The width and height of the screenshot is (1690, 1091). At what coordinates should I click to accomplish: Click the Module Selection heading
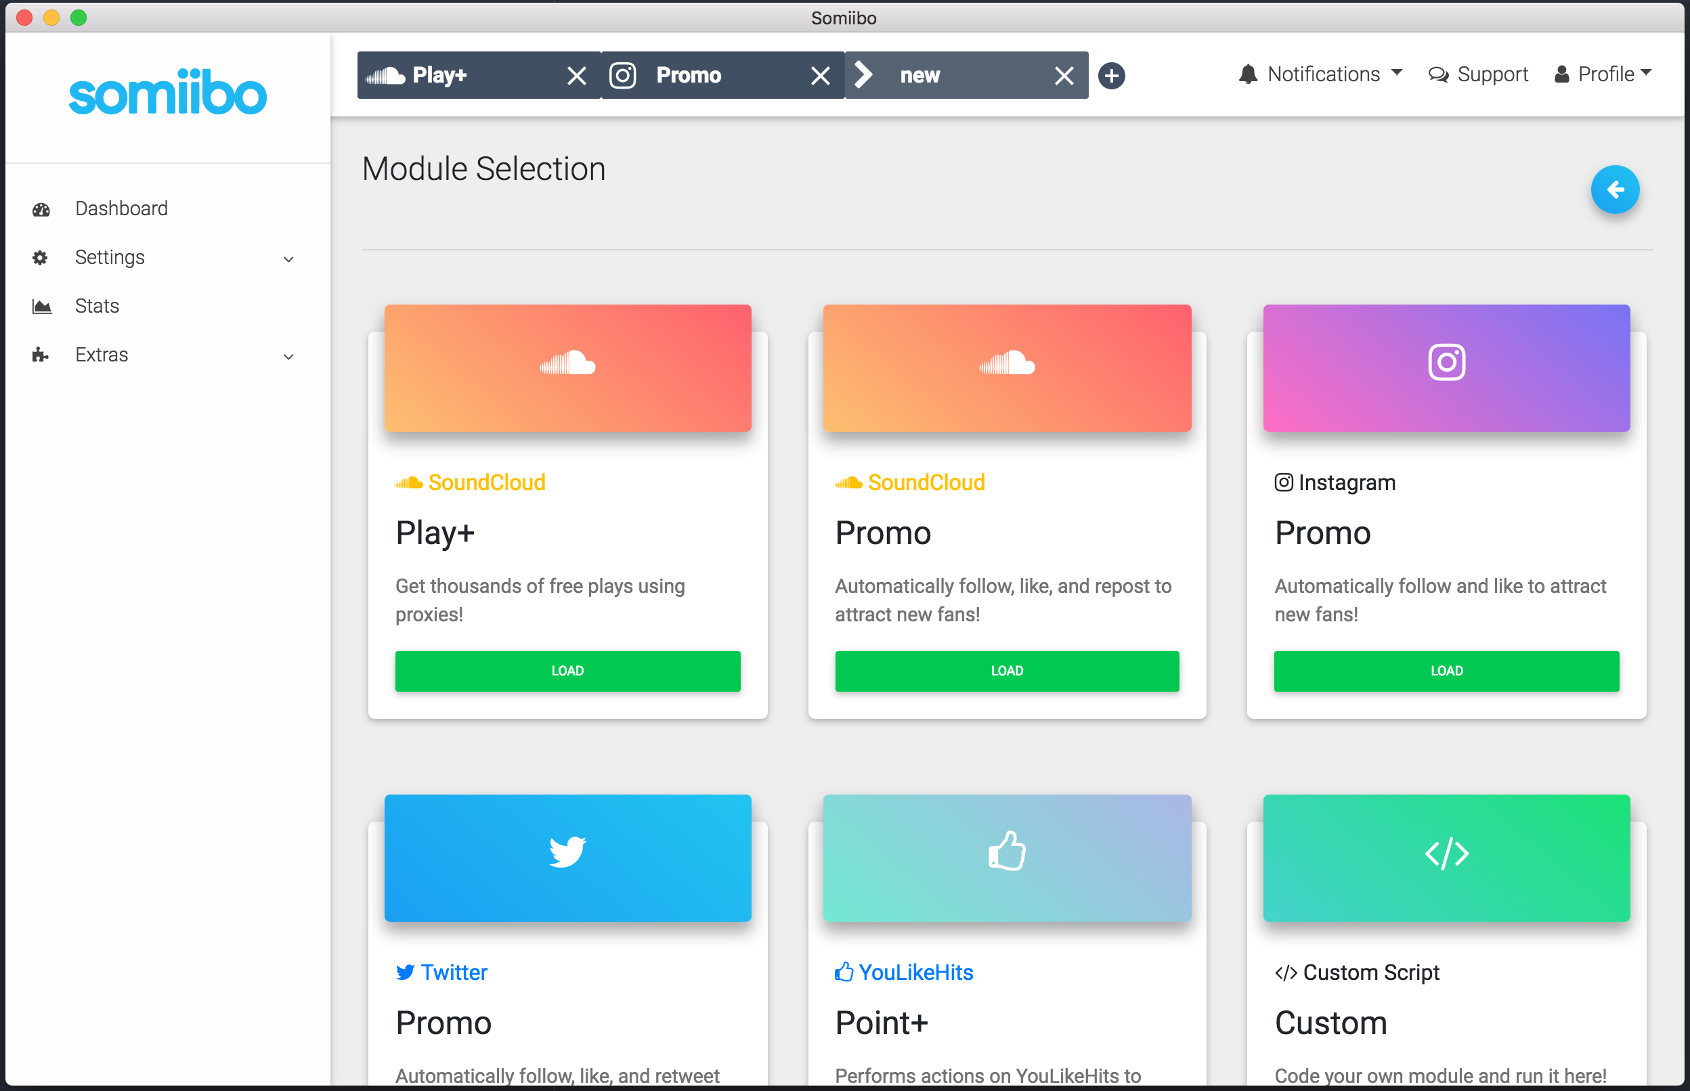tap(484, 169)
